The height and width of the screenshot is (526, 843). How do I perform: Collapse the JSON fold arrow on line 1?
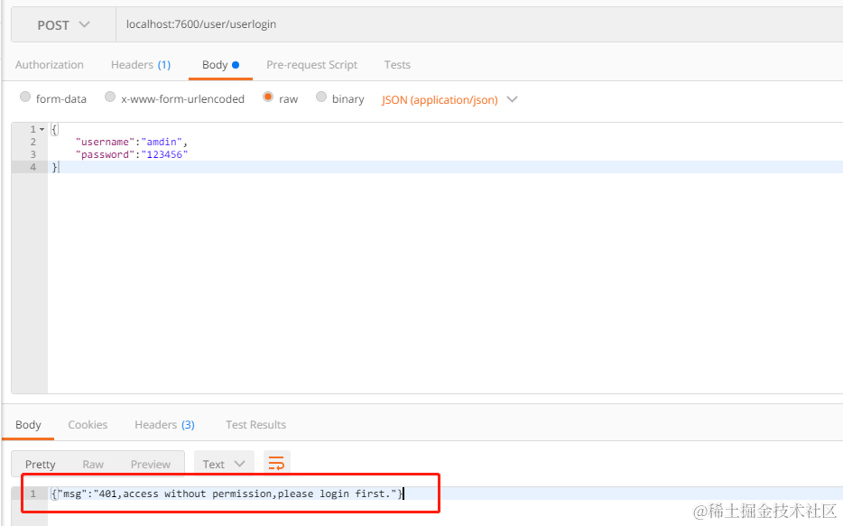tap(42, 130)
